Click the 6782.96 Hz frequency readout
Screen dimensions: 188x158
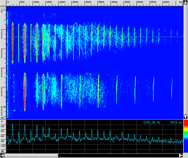point(152,122)
